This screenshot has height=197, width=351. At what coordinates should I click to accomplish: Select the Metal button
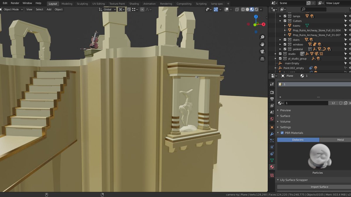coord(335,140)
